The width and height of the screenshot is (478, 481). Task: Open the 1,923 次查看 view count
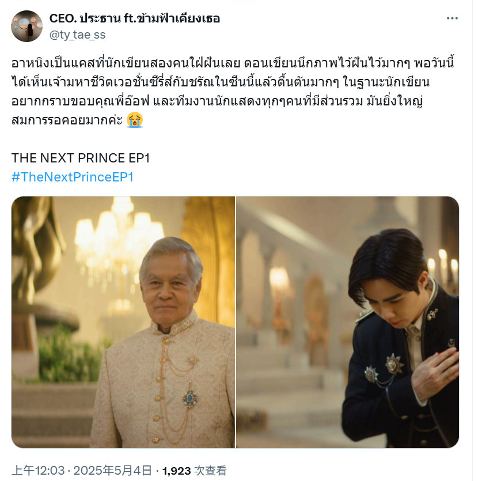[x=195, y=470]
